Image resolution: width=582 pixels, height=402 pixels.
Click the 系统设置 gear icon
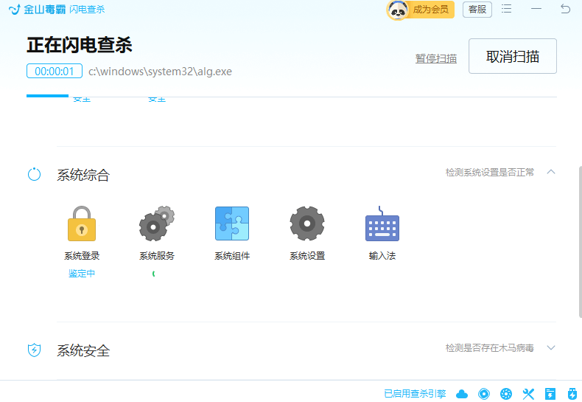[307, 223]
